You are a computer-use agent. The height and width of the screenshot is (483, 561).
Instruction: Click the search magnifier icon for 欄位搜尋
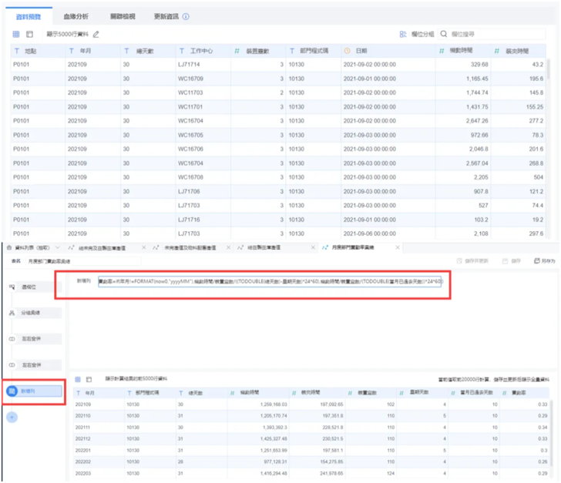(443, 35)
